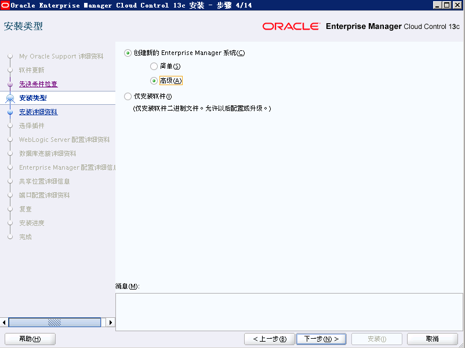465x348 pixels.
Task: Click the step bullet beside 完成
Action: coord(10,237)
